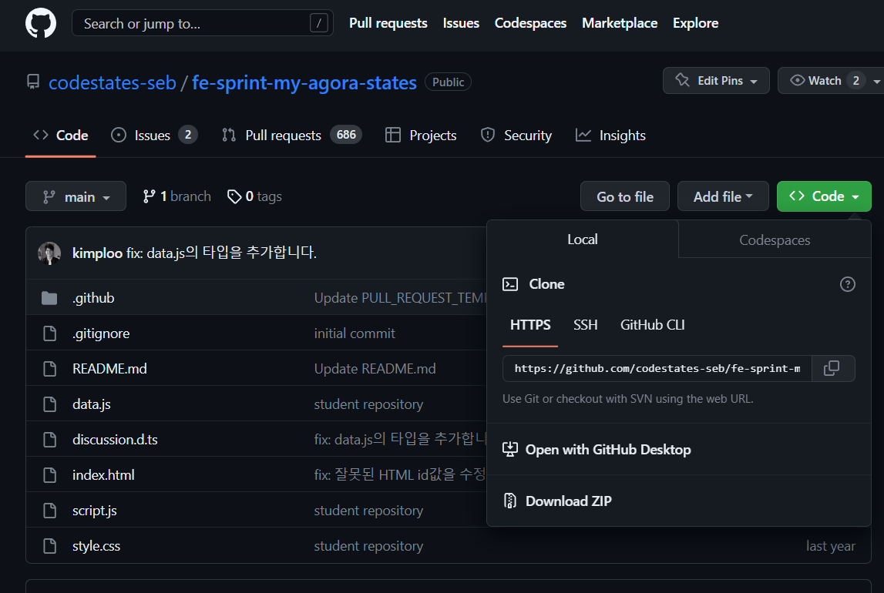Click the file icon for index.html
The height and width of the screenshot is (593, 884).
(x=49, y=474)
